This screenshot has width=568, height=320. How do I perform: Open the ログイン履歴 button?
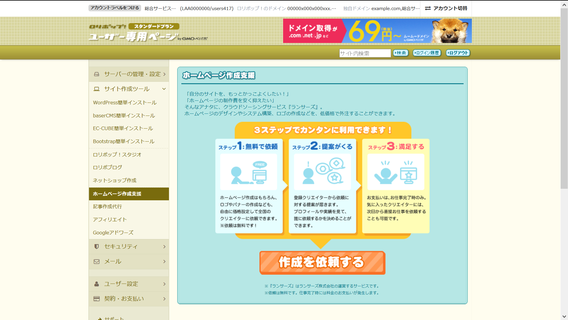[427, 53]
